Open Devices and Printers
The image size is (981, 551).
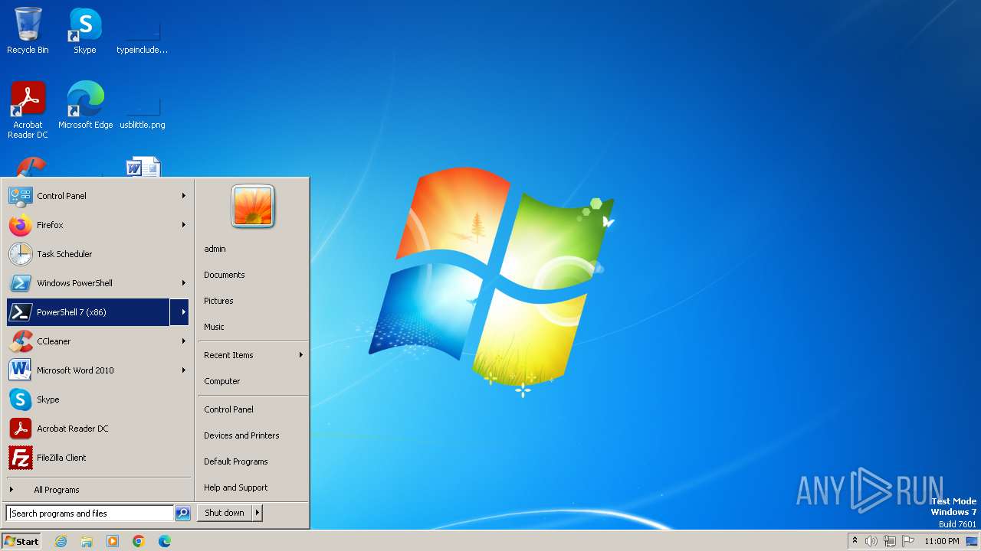tap(253, 435)
